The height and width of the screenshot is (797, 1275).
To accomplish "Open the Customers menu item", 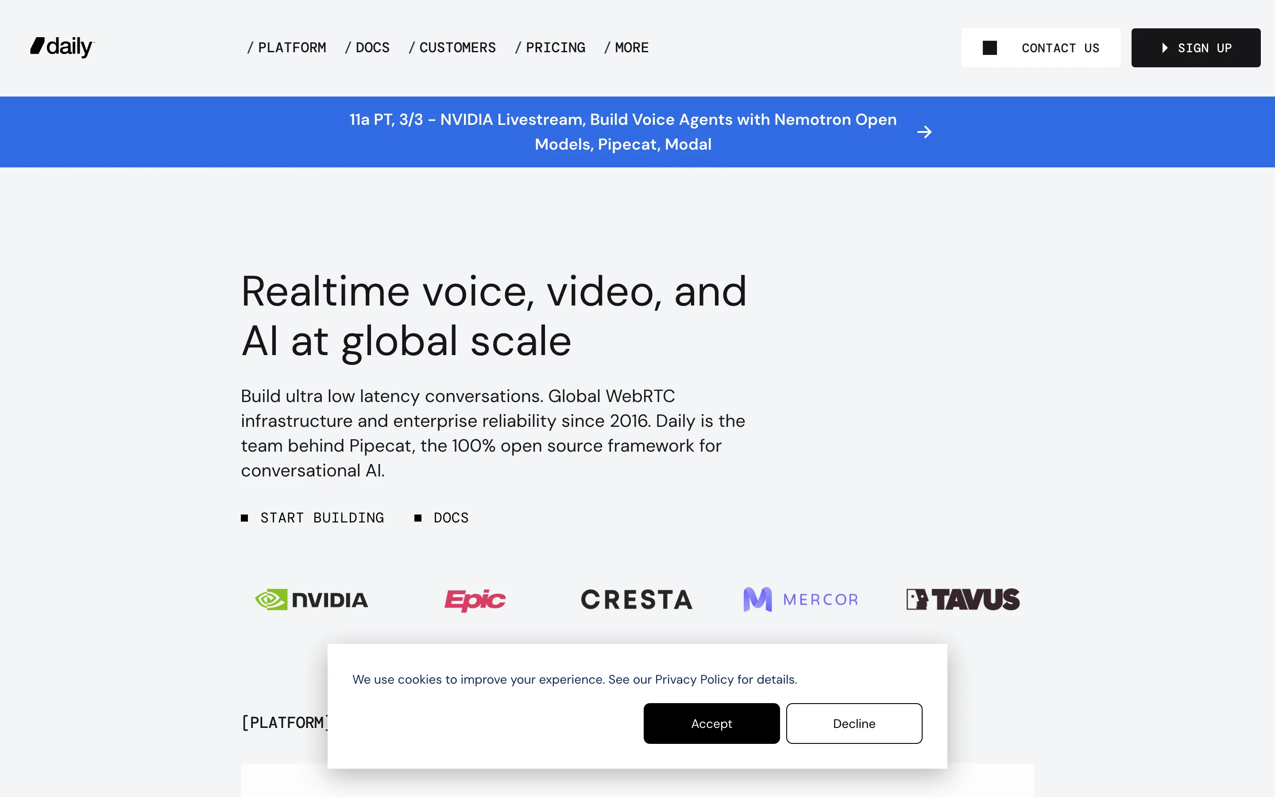I will pos(452,48).
